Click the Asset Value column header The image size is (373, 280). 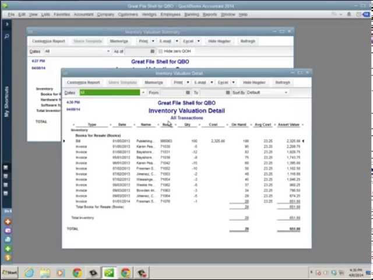[288, 125]
